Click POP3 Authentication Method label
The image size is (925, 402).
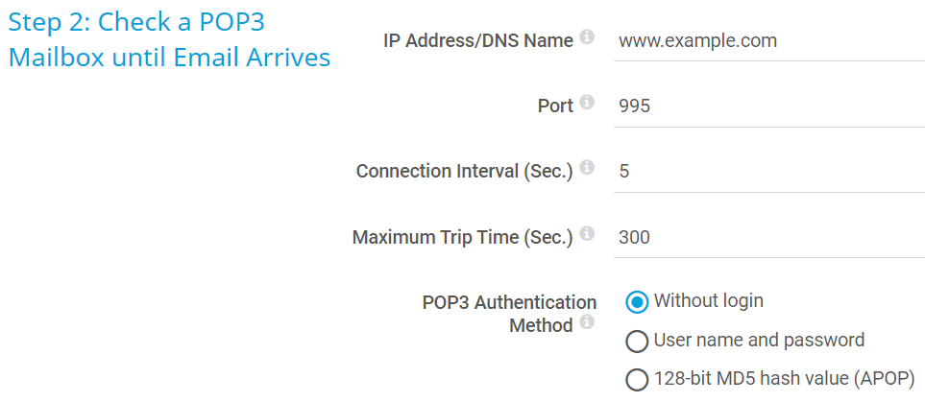pyautogui.click(x=509, y=314)
